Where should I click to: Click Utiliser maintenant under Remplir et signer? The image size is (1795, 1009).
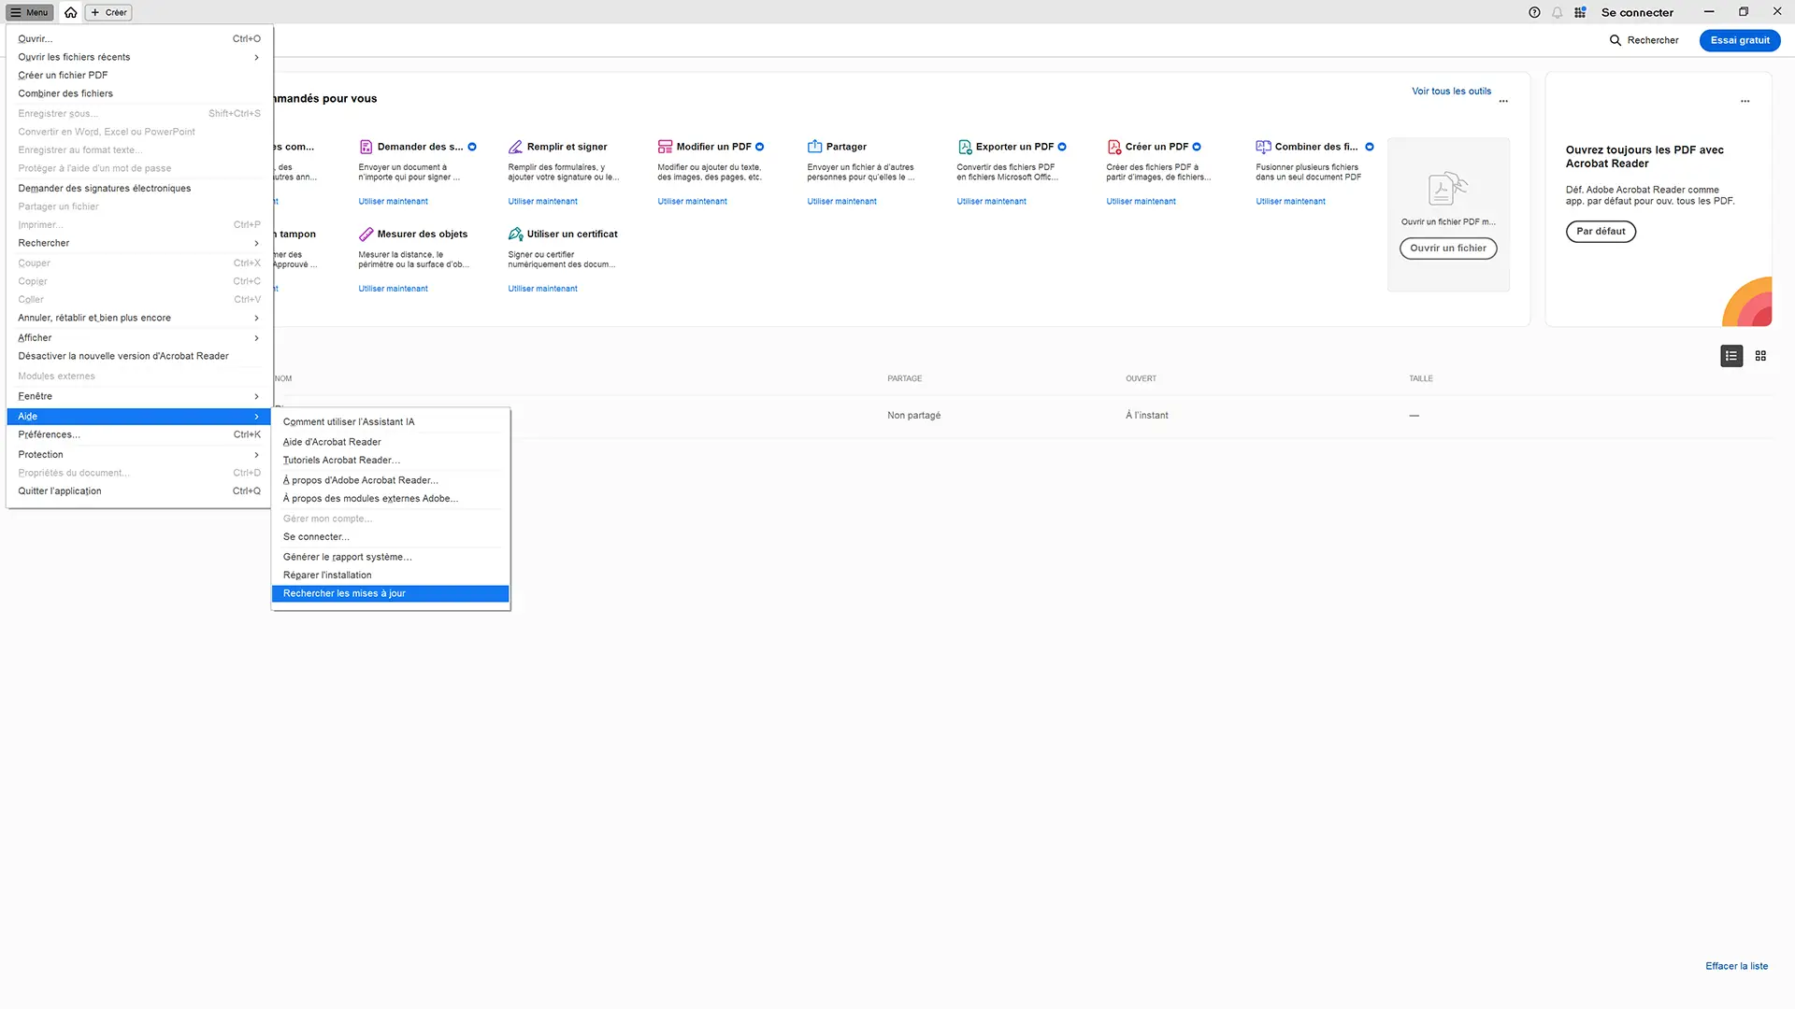pyautogui.click(x=542, y=202)
